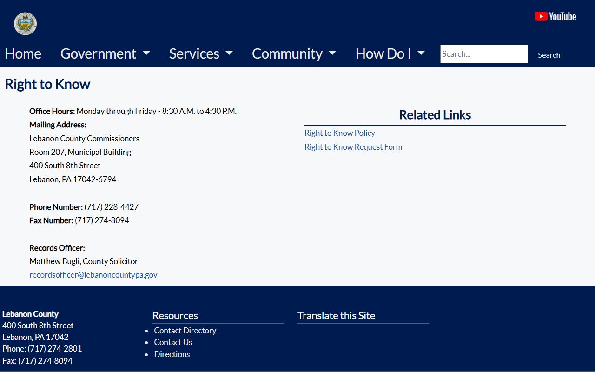Screen dimensions: 595x372
Task: Click Matthew Bugli, County Solicitor text
Action: 84,261
